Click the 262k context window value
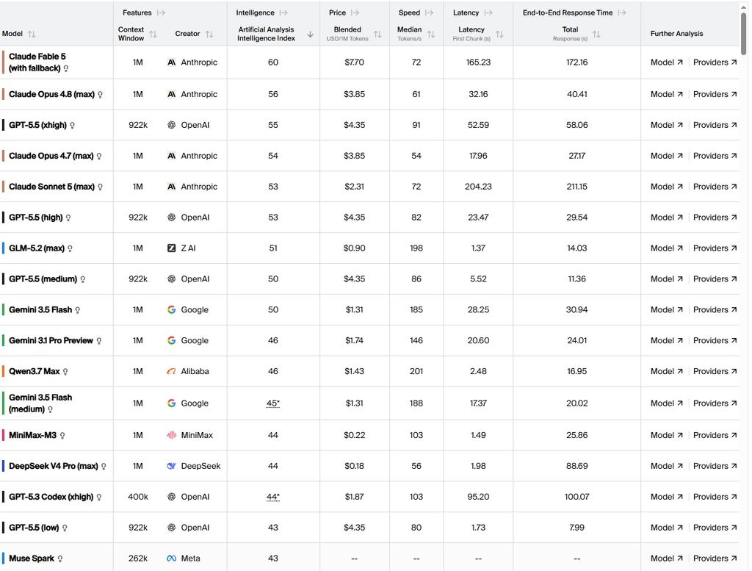 [x=137, y=559]
